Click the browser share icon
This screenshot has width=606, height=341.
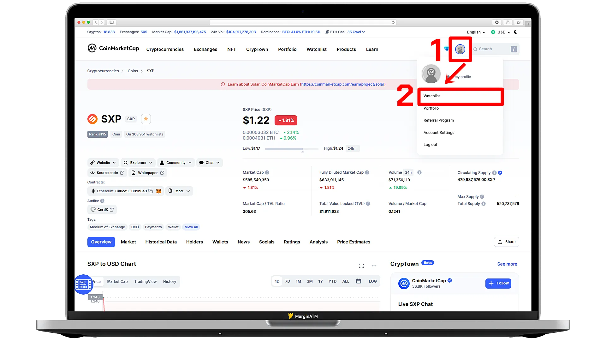(x=508, y=22)
